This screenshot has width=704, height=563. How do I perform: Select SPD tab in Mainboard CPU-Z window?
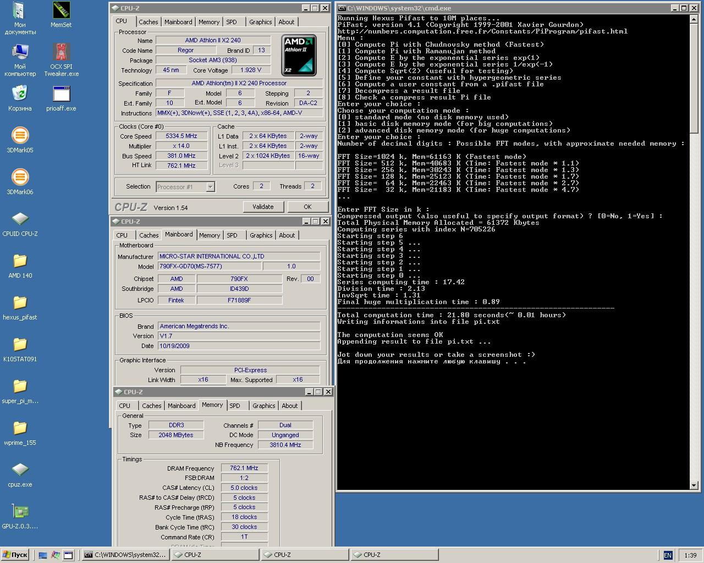[x=232, y=235]
